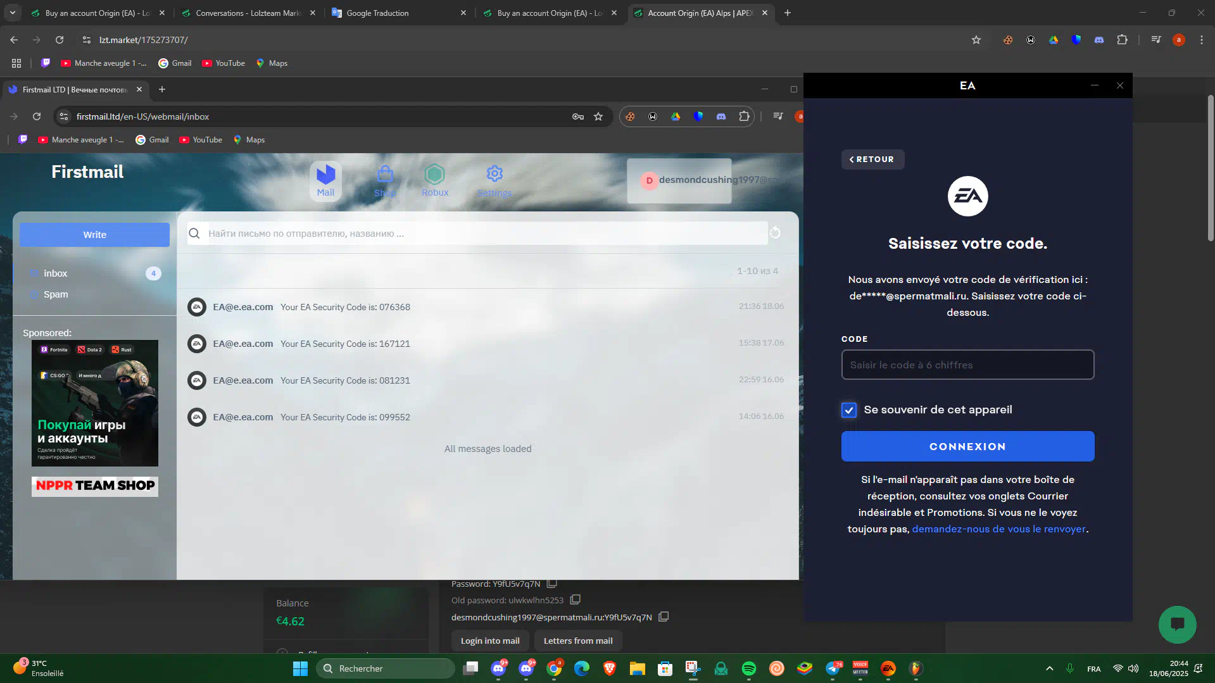Open email with Security Code 167121
Image resolution: width=1215 pixels, height=683 pixels.
486,344
